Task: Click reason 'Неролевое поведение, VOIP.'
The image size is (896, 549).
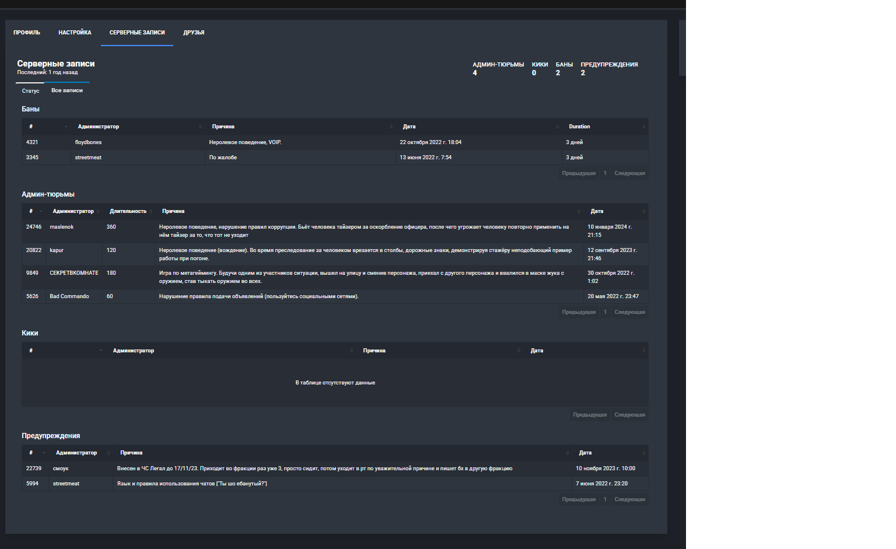Action: click(x=245, y=142)
